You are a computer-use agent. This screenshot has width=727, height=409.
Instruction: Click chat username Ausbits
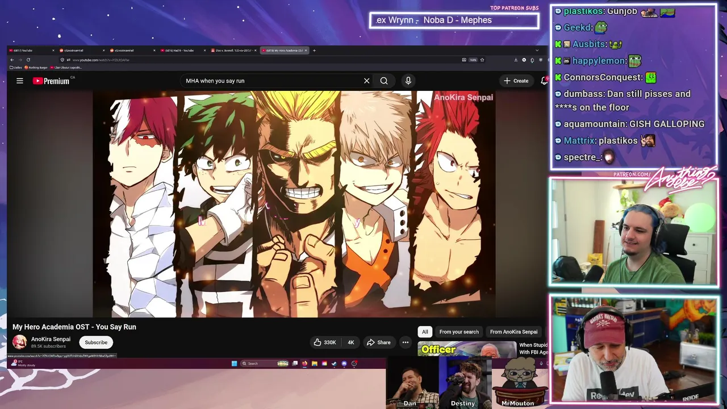click(x=590, y=44)
